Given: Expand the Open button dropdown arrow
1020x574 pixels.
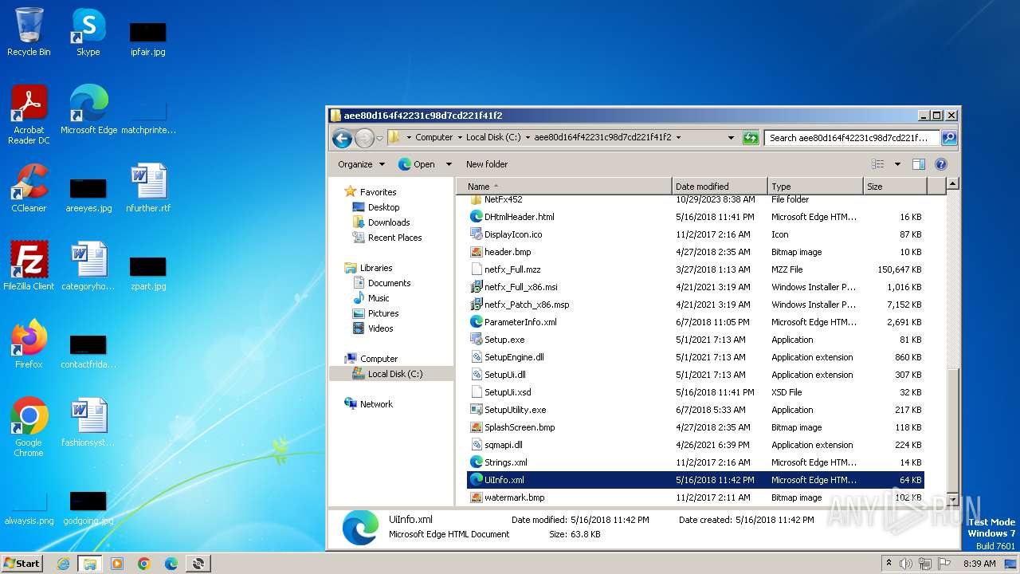Looking at the screenshot, I should point(449,164).
